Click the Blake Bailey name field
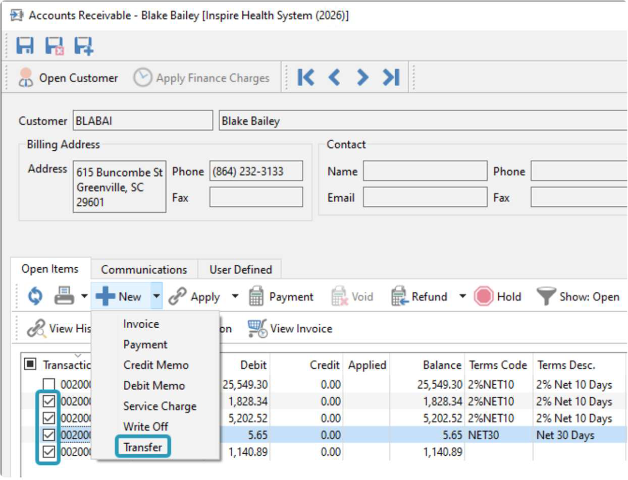Screen dimensions: 628x480 pos(423,121)
